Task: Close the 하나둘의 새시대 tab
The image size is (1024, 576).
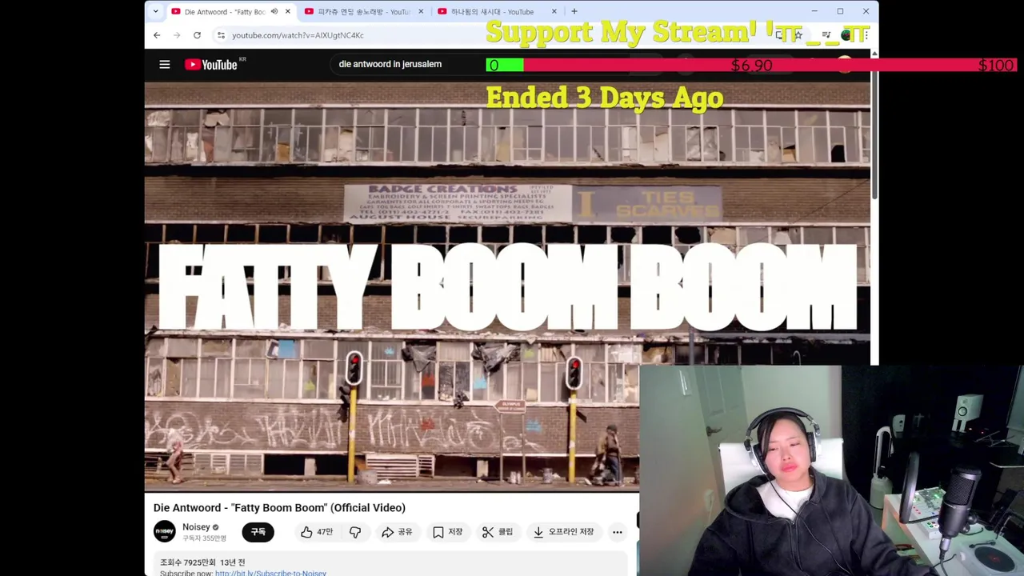Action: click(x=554, y=11)
